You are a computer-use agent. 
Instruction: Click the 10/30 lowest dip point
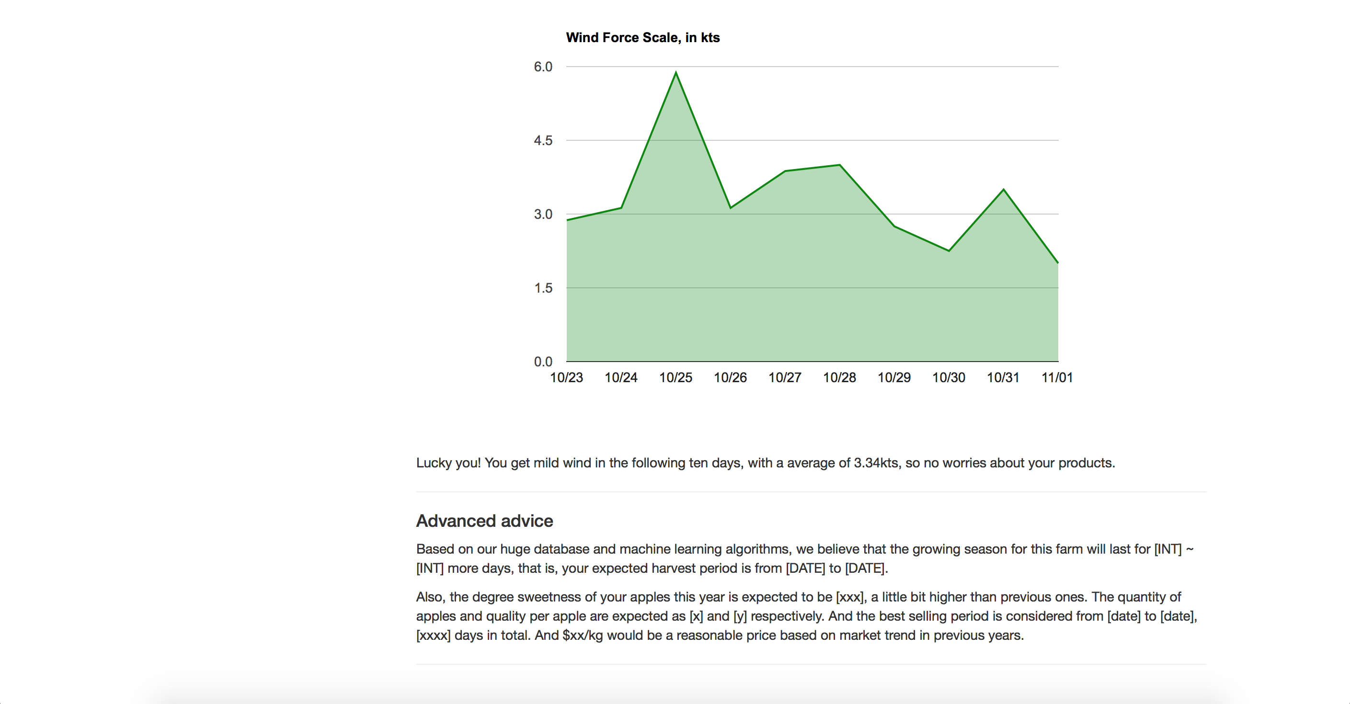point(949,250)
